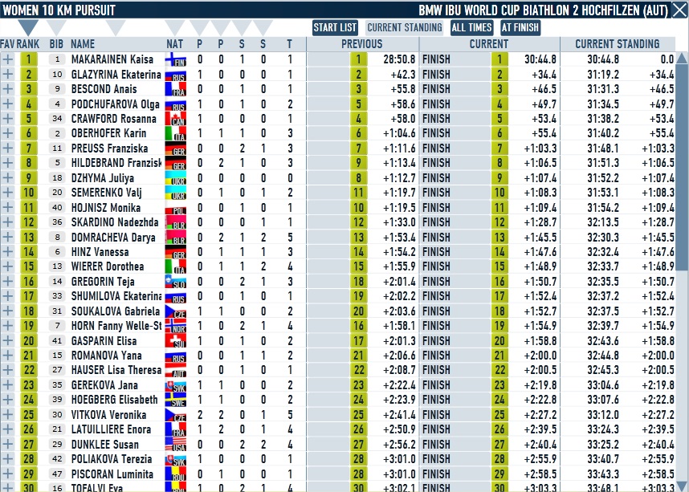Screen dimensions: 689x492
Task: Select athlete name VITKOVA Veronika
Action: tap(108, 415)
